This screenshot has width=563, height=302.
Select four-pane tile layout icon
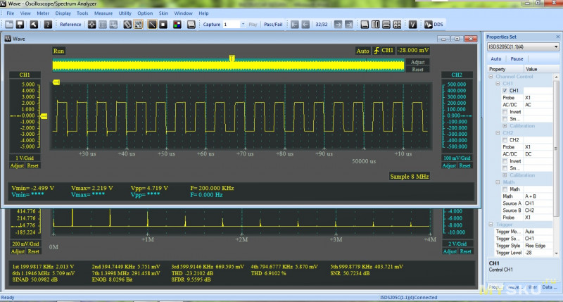point(397,25)
